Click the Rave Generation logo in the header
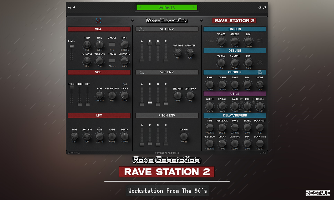The height and width of the screenshot is (200, 334). (x=166, y=20)
